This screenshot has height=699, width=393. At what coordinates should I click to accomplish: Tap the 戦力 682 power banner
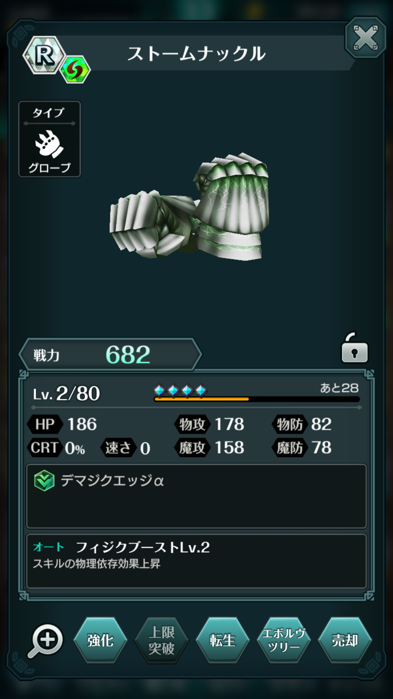[x=110, y=355]
